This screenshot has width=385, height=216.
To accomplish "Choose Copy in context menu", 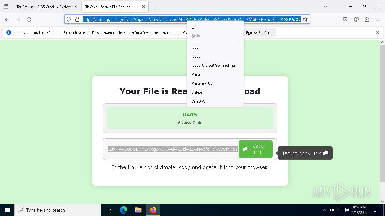I will pos(215,56).
